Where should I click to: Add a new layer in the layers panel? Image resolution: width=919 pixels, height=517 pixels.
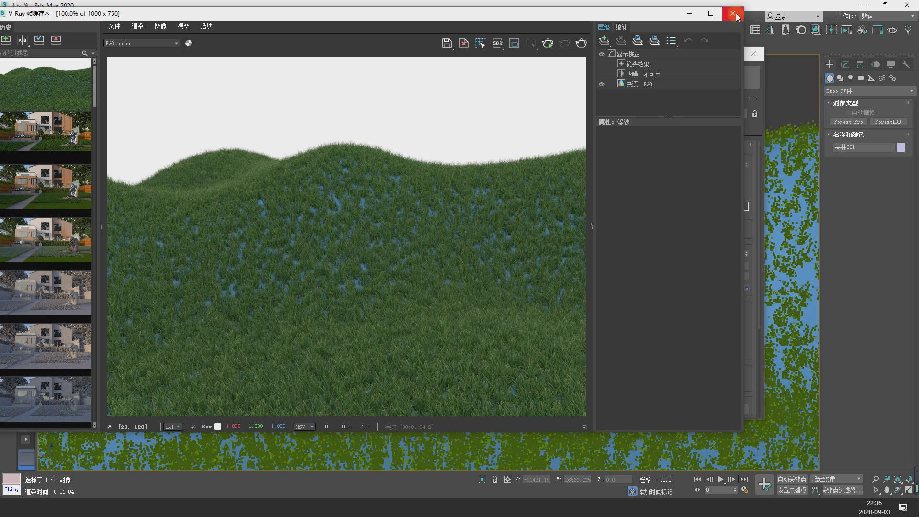tap(604, 41)
